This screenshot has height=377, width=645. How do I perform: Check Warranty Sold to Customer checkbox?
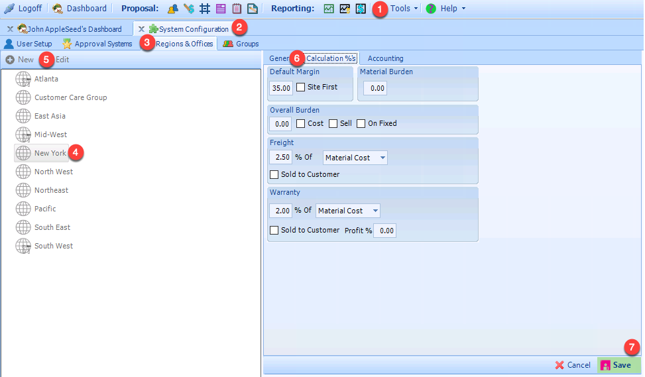tap(274, 230)
